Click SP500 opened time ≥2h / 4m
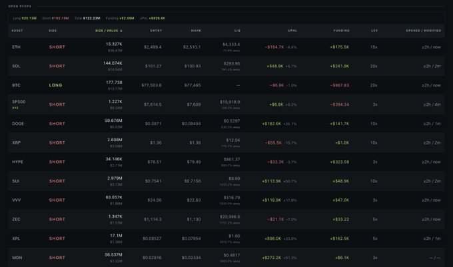The width and height of the screenshot is (453, 267). tap(432, 105)
